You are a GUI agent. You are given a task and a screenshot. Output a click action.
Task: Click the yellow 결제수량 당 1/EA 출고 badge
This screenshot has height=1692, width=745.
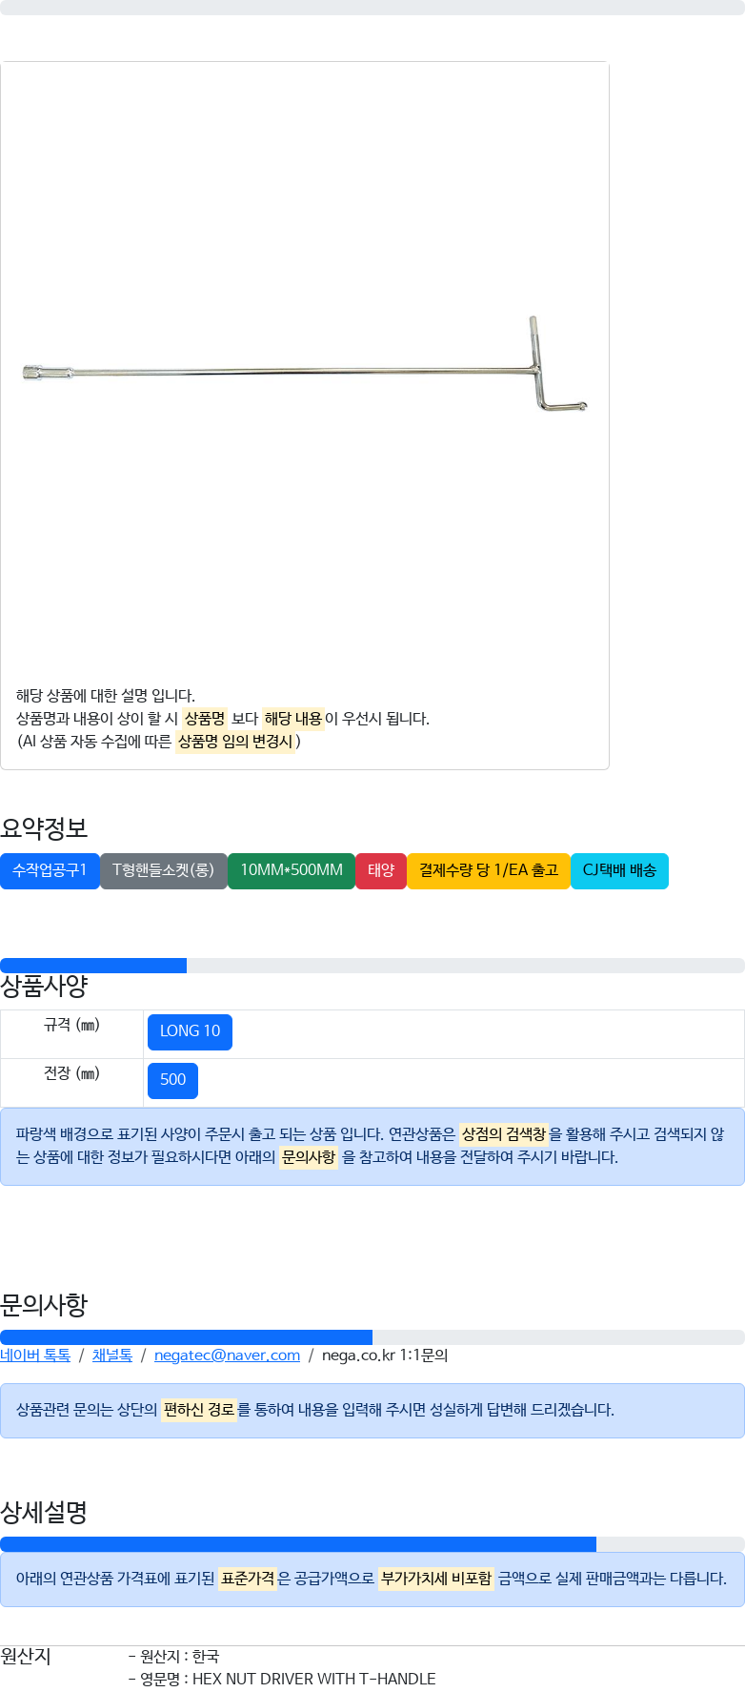489,871
